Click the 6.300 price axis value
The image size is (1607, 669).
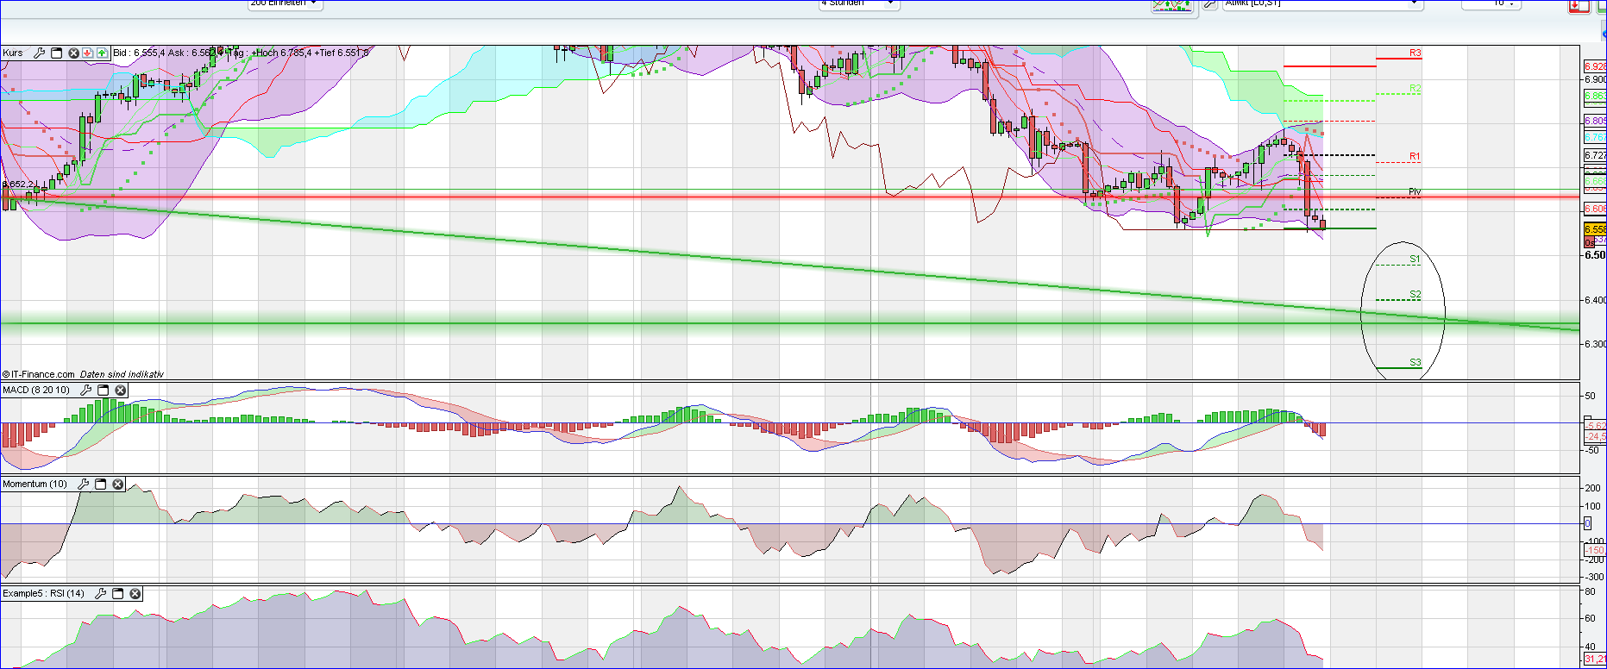pyautogui.click(x=1595, y=344)
